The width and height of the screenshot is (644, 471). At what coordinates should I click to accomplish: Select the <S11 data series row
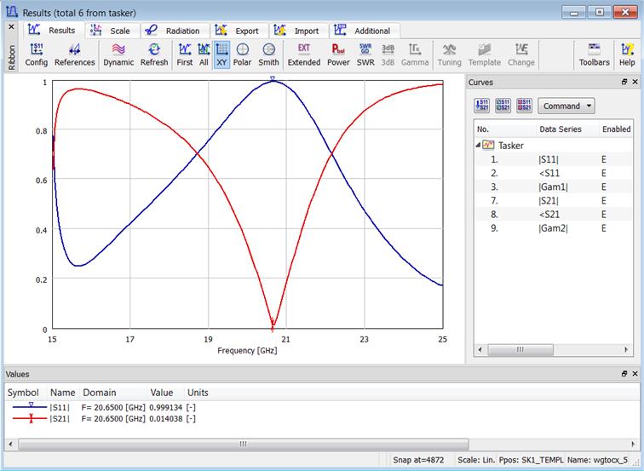(553, 173)
